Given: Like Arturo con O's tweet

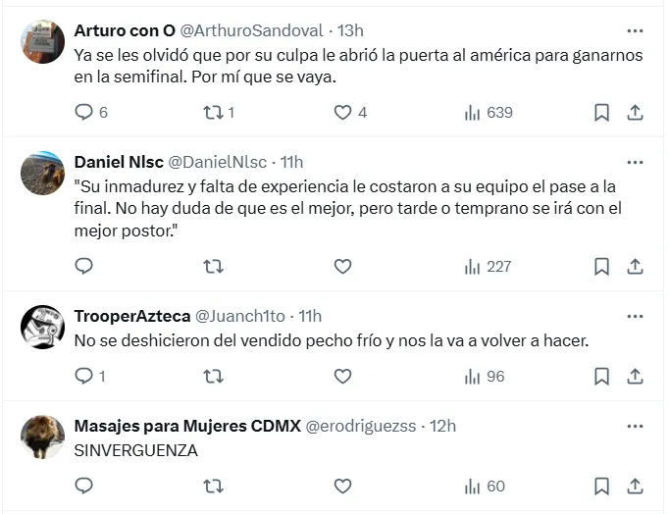Looking at the screenshot, I should [x=342, y=113].
